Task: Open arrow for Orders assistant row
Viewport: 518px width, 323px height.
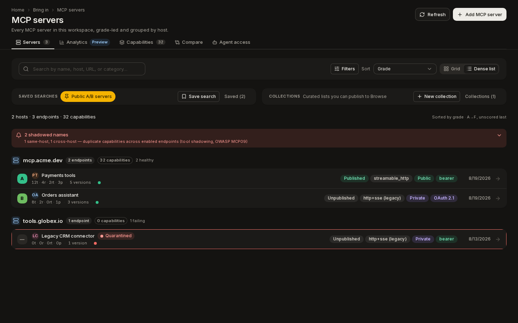Action: [498, 198]
